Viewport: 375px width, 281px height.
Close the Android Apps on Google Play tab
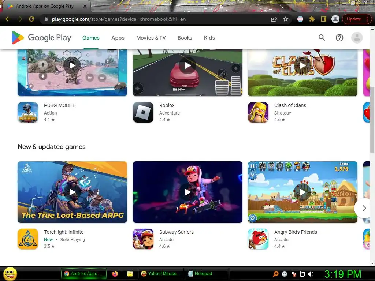(x=85, y=6)
